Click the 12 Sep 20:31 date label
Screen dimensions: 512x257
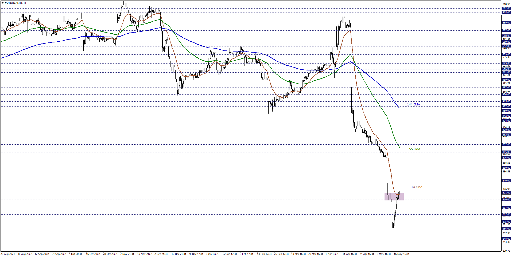tap(42, 254)
